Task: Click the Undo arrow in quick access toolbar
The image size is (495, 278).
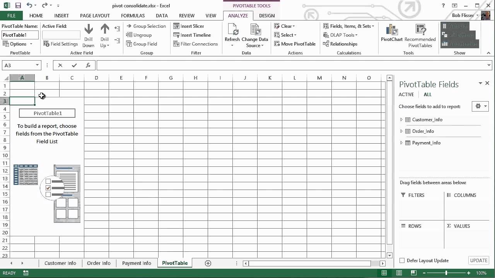Action: pos(29,5)
